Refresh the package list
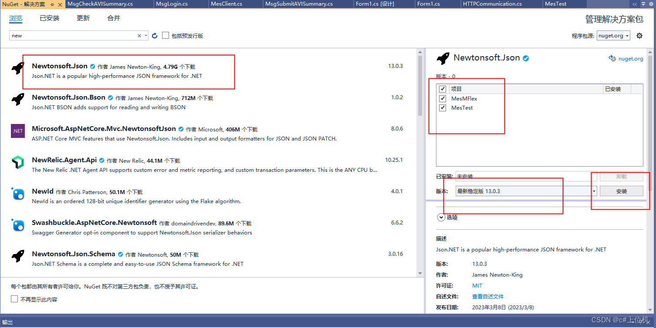Screen dimensions: 656x328 tap(155, 36)
